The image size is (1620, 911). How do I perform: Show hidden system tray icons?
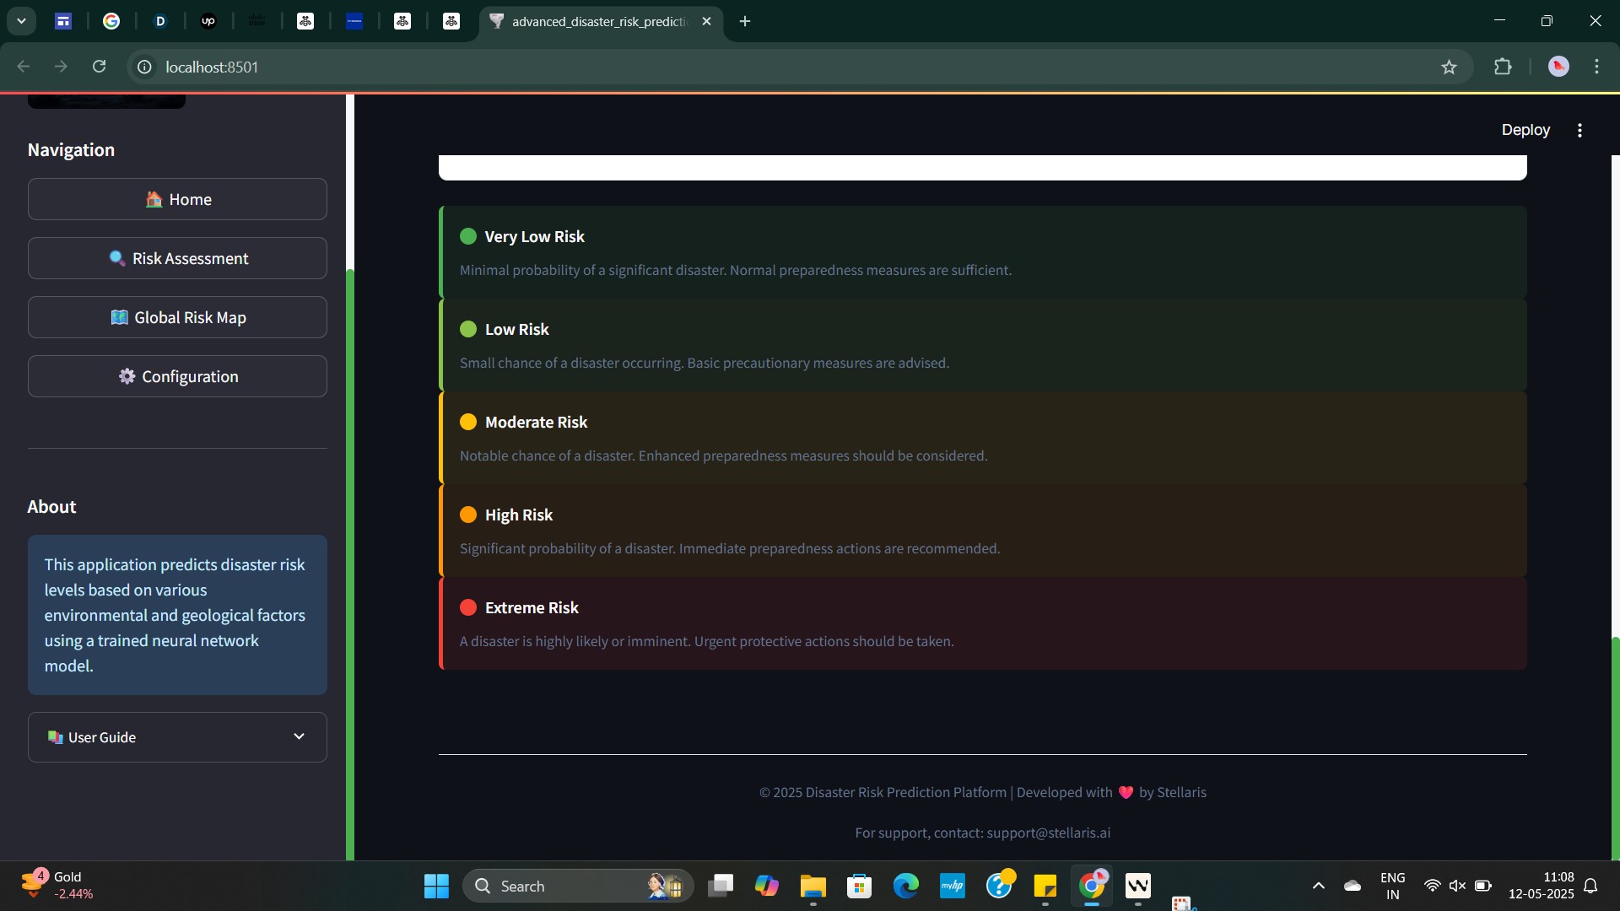point(1318,886)
